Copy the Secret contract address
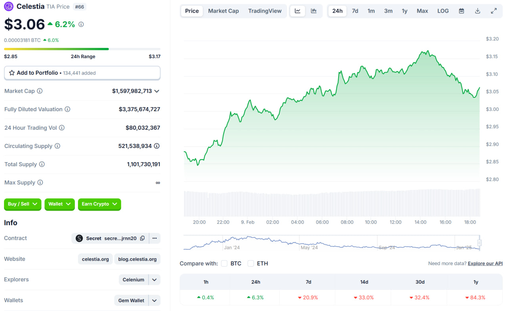Viewport: 507px width, 311px height. pyautogui.click(x=143, y=238)
